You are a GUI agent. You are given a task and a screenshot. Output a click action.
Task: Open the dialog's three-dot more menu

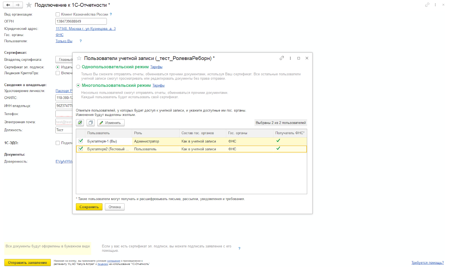tap(290, 58)
